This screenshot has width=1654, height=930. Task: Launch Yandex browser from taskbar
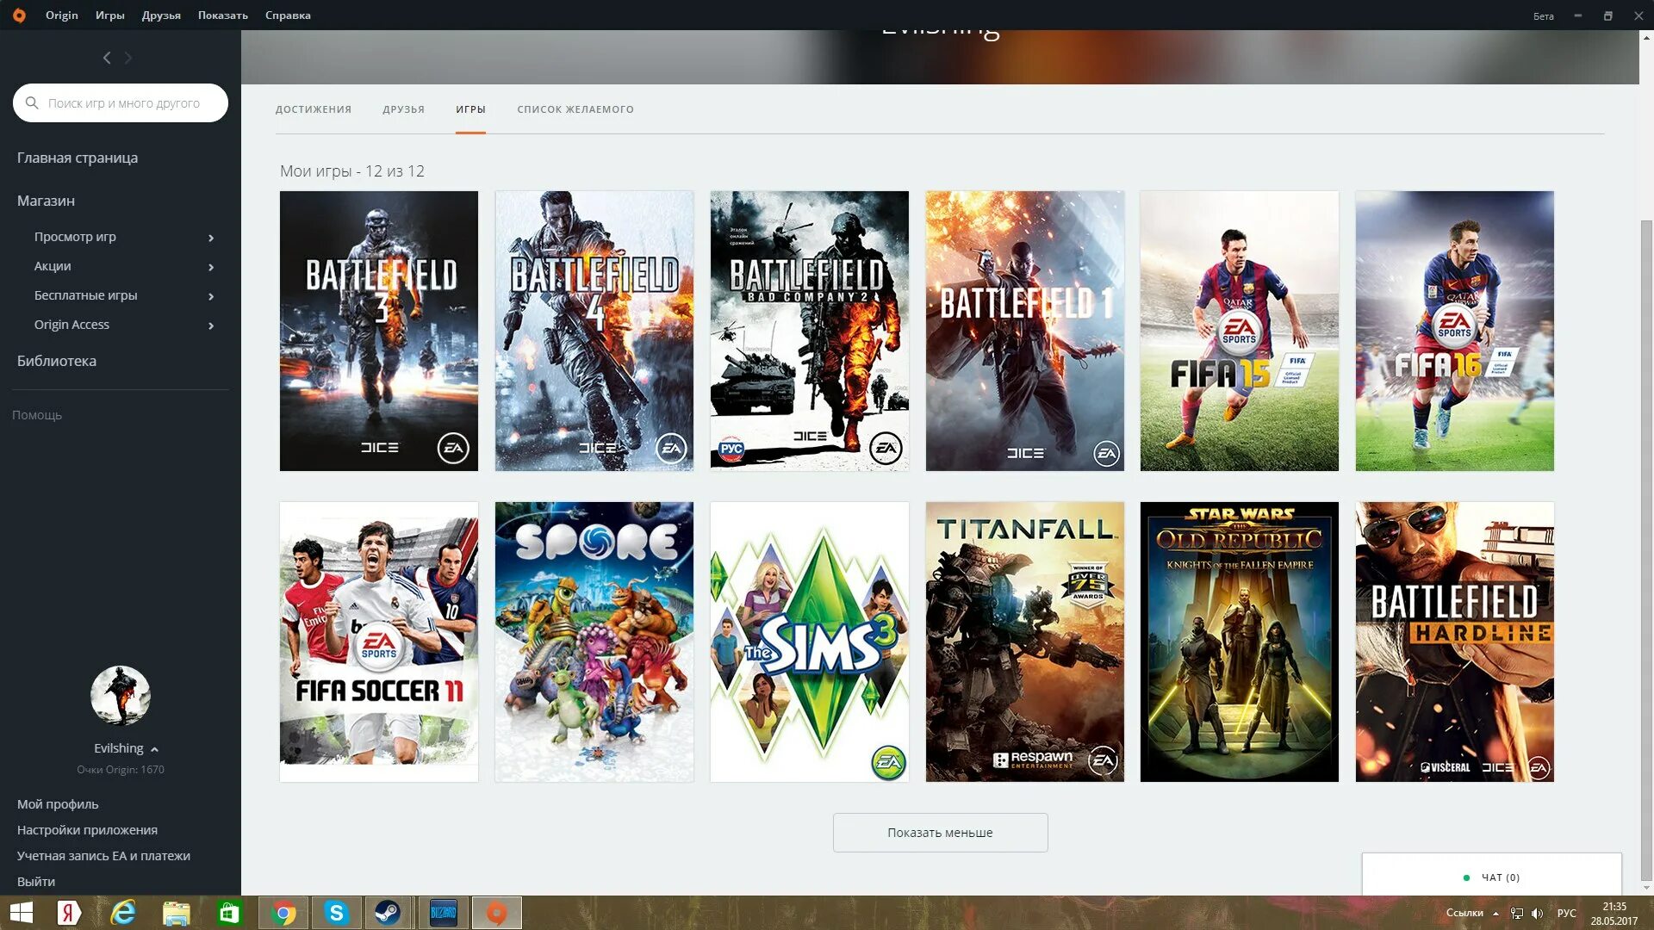(69, 913)
